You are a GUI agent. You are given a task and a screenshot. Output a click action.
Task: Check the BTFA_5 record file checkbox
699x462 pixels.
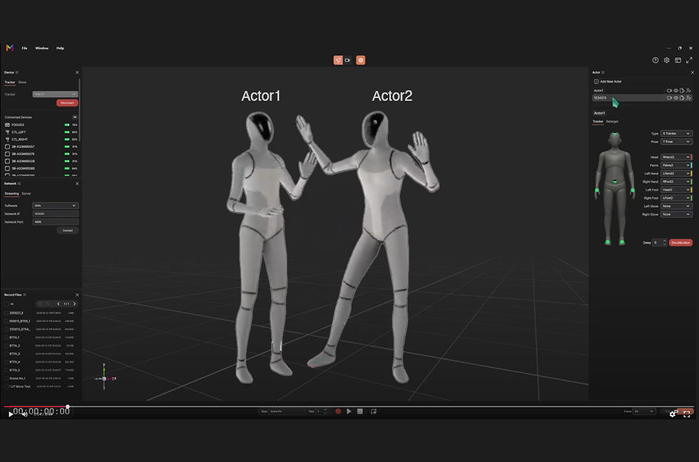click(x=6, y=370)
